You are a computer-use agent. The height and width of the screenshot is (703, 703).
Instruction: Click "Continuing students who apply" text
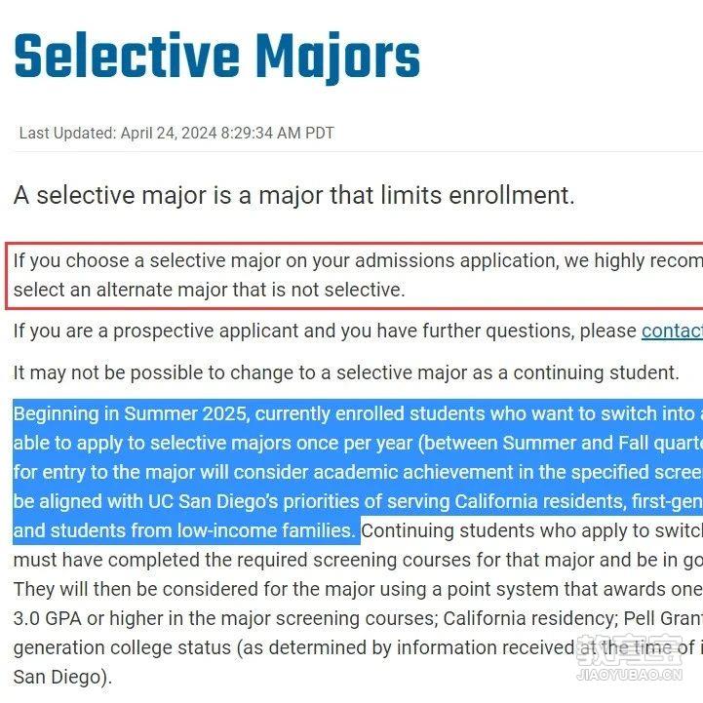point(532,530)
